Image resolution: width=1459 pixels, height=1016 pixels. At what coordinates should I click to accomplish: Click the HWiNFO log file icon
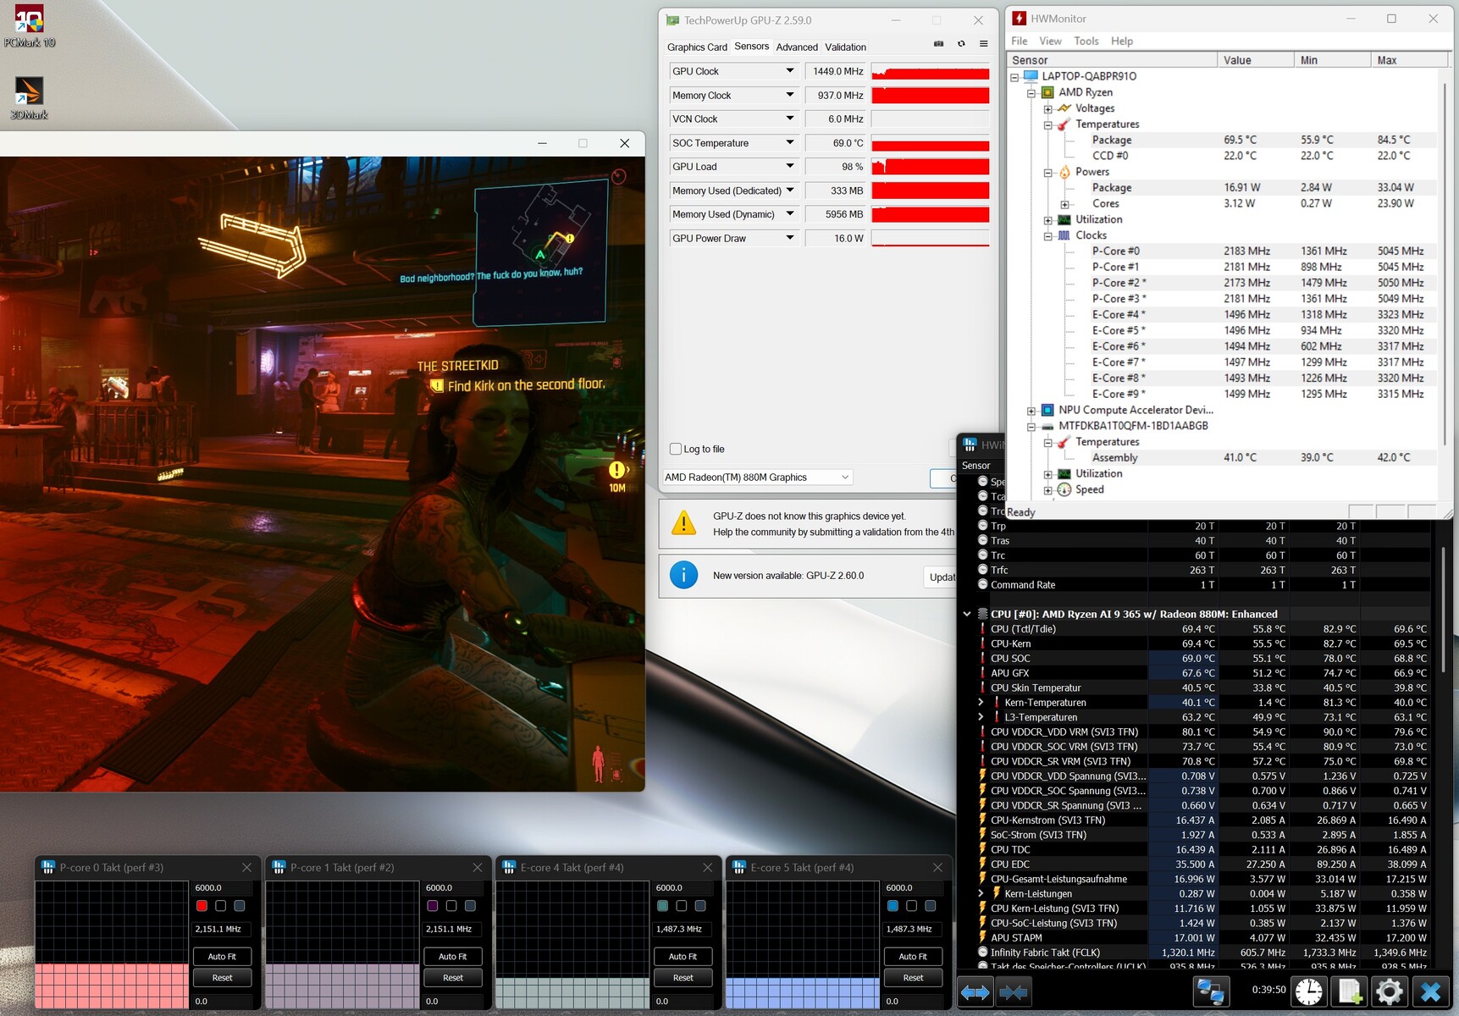click(1349, 991)
